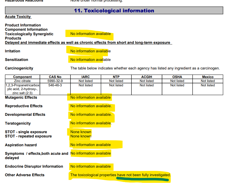Click 'Not listed' under Mexico for Zinc citrate
This screenshot has width=227, height=183.
[208, 81]
